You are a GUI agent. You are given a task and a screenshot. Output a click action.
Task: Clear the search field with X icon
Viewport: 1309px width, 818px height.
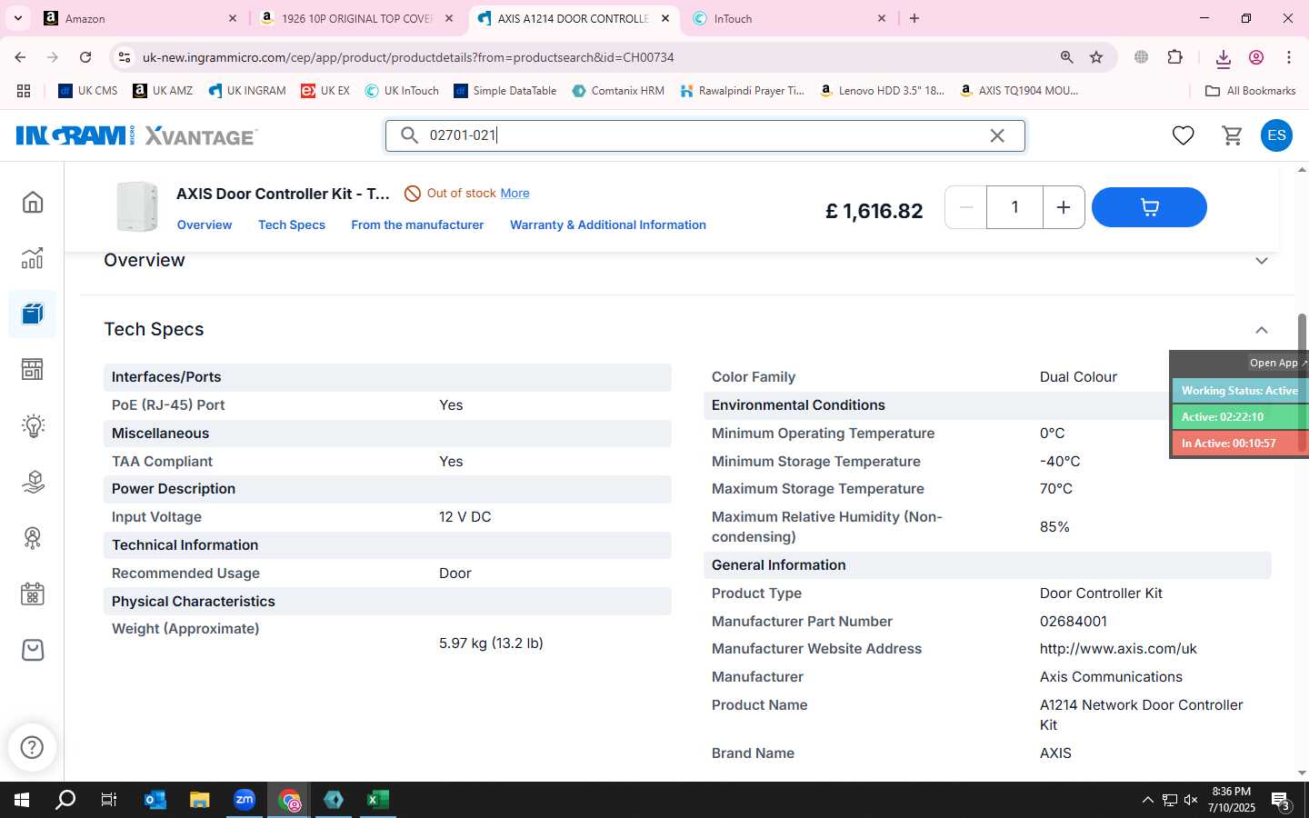pyautogui.click(x=997, y=135)
